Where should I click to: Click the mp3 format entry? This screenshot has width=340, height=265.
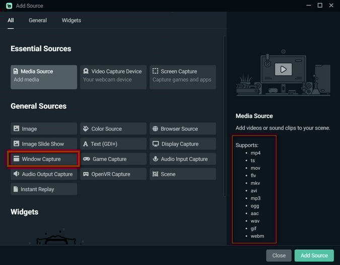(255, 198)
